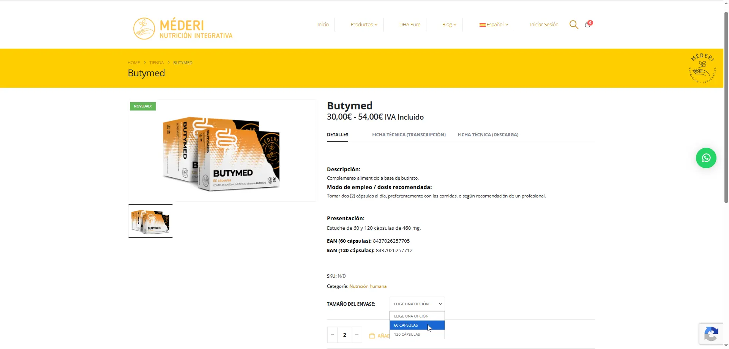Open the search magnifier icon
The height and width of the screenshot is (349, 729).
click(x=574, y=25)
